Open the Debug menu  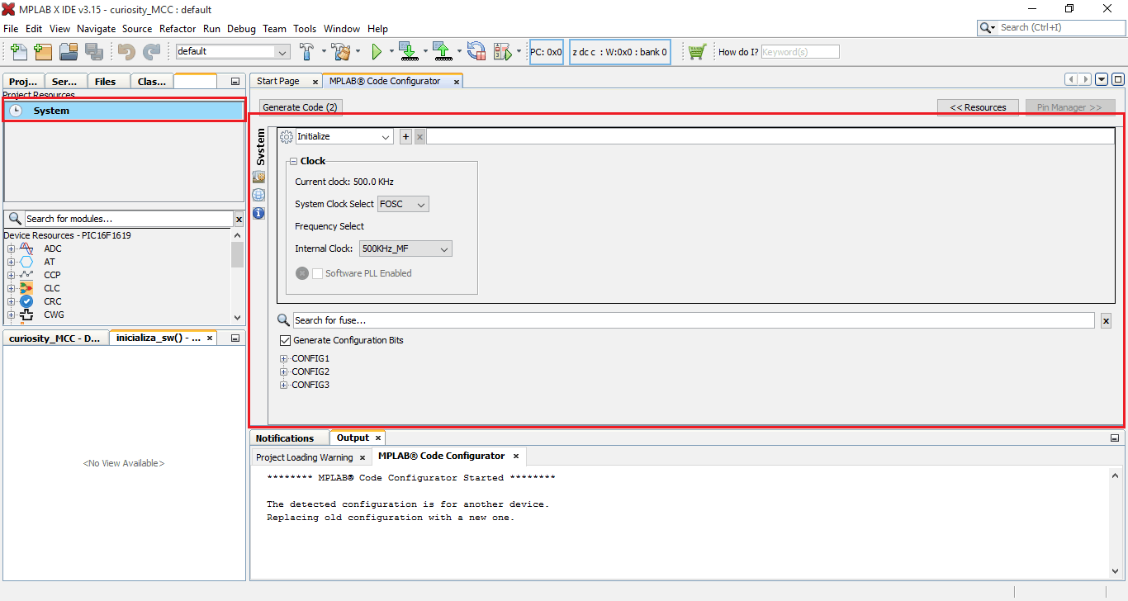tap(241, 28)
